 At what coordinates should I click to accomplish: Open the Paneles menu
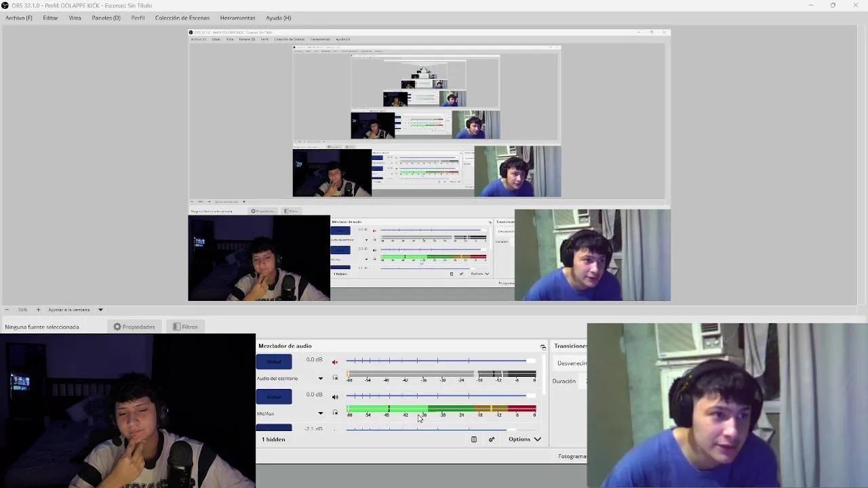pyautogui.click(x=106, y=18)
